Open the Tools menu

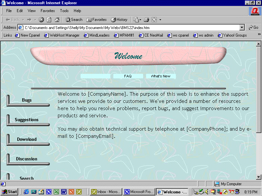[x=64, y=11]
